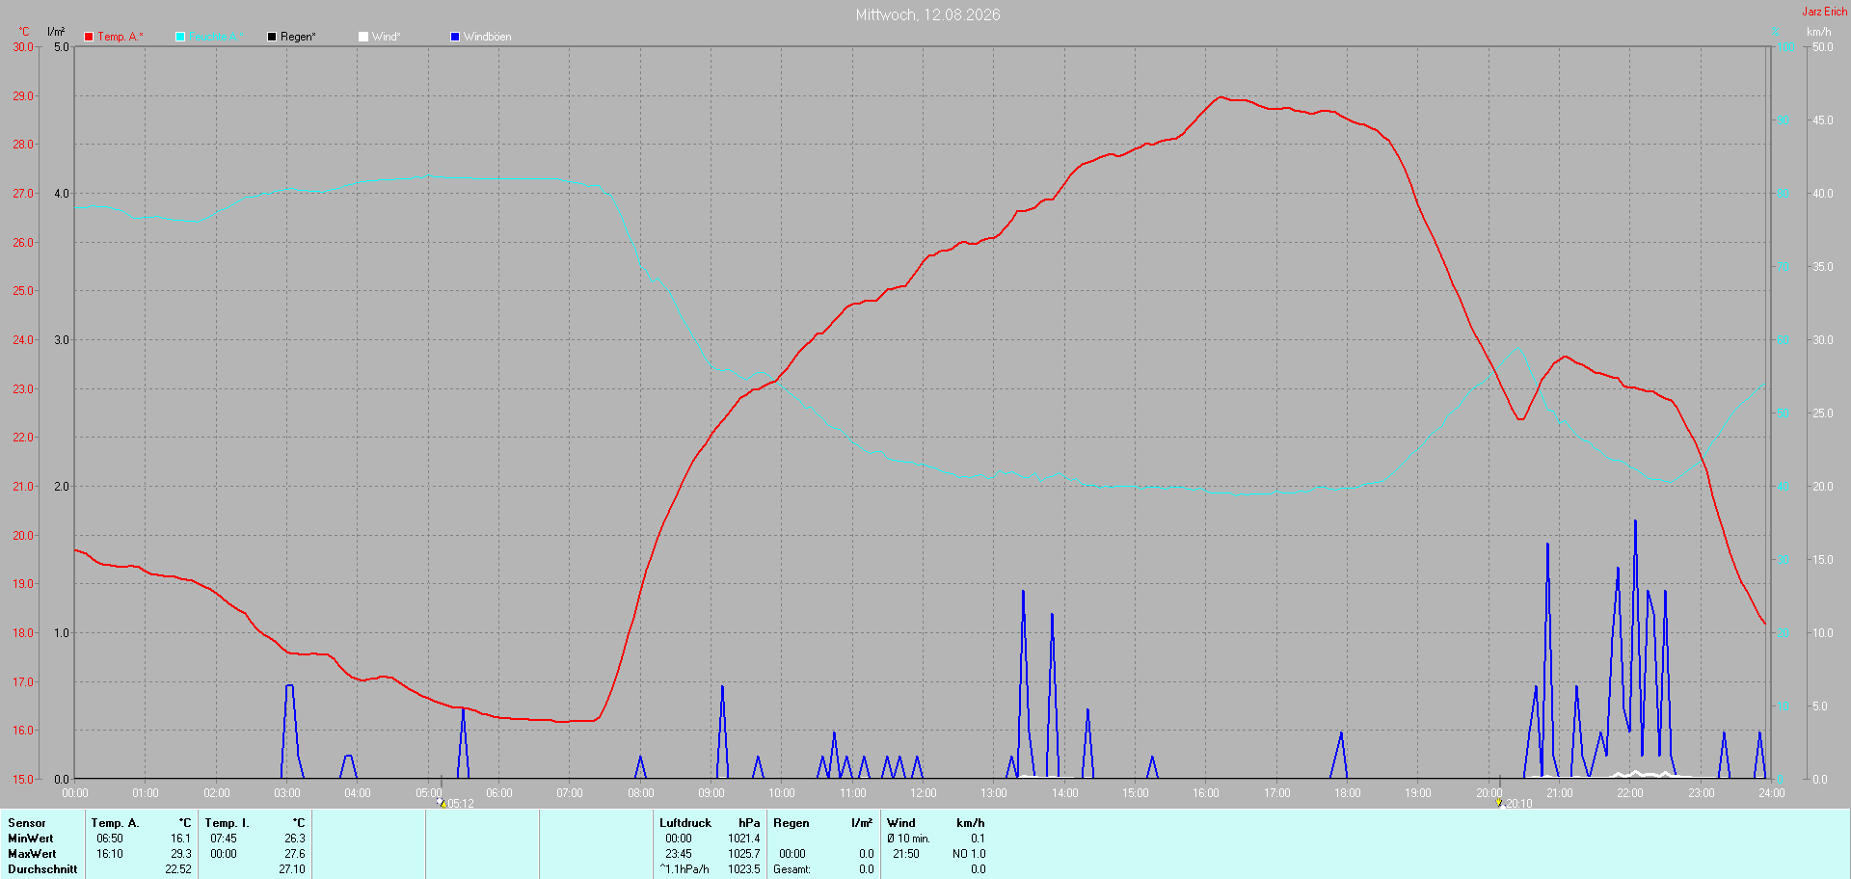Click the Sensor header in the table
Viewport: 1851px width, 879px height.
[27, 823]
